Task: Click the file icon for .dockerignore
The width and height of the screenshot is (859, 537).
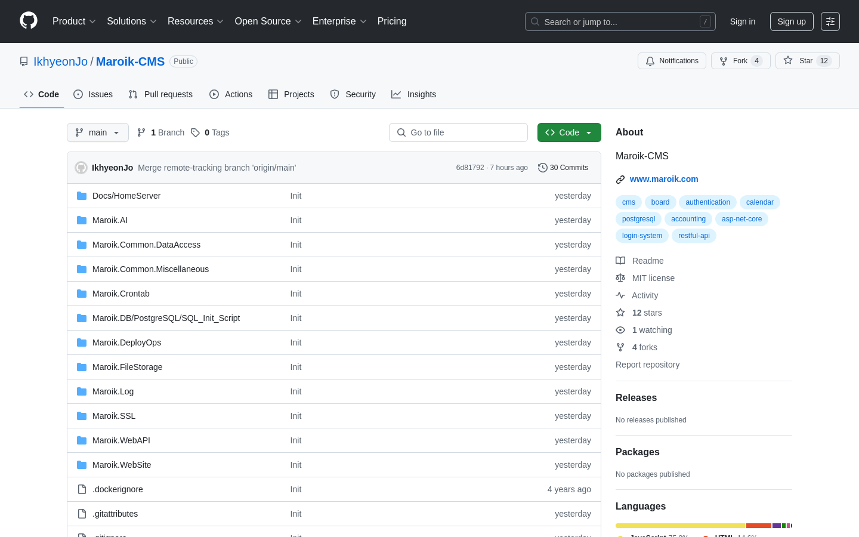Action: pyautogui.click(x=82, y=489)
